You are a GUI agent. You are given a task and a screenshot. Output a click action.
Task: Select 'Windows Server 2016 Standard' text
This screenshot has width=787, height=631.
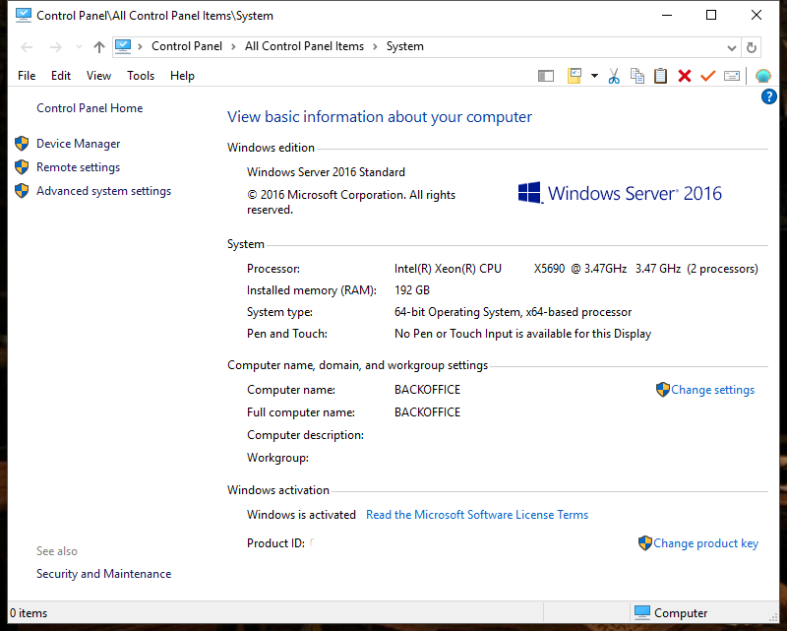(x=326, y=172)
